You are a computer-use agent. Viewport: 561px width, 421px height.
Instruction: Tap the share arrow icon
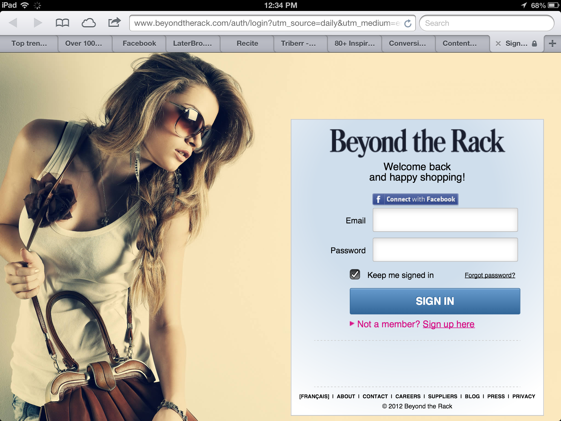tap(114, 22)
